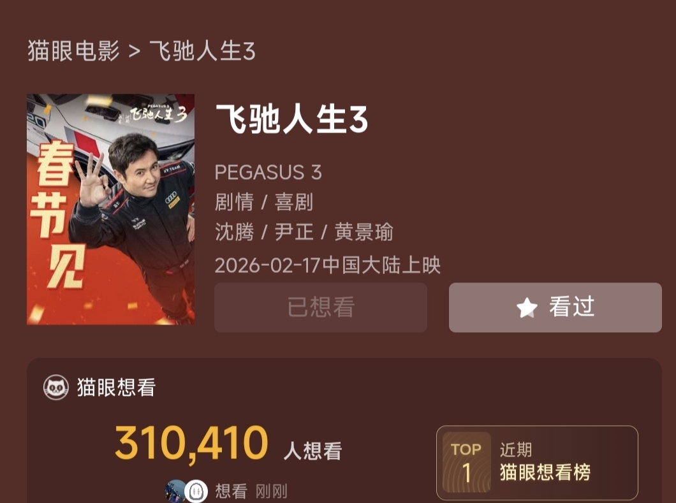This screenshot has height=503, width=676.
Task: Go to 猫眼电影 breadcrumb home
Action: click(74, 51)
